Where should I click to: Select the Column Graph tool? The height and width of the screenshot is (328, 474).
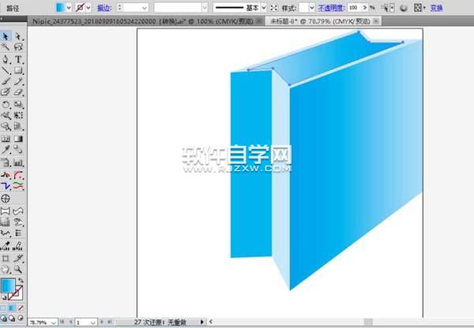pos(18,163)
